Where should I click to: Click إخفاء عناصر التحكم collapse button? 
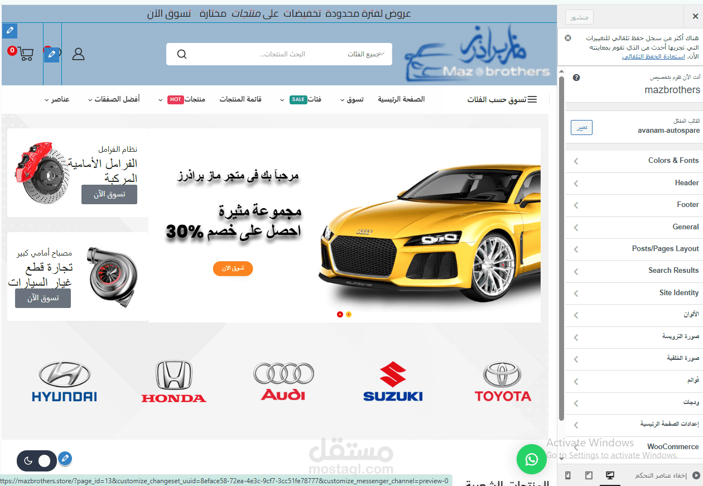667,475
